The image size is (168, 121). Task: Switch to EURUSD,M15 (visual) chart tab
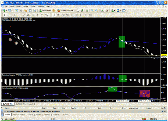click(24, 104)
